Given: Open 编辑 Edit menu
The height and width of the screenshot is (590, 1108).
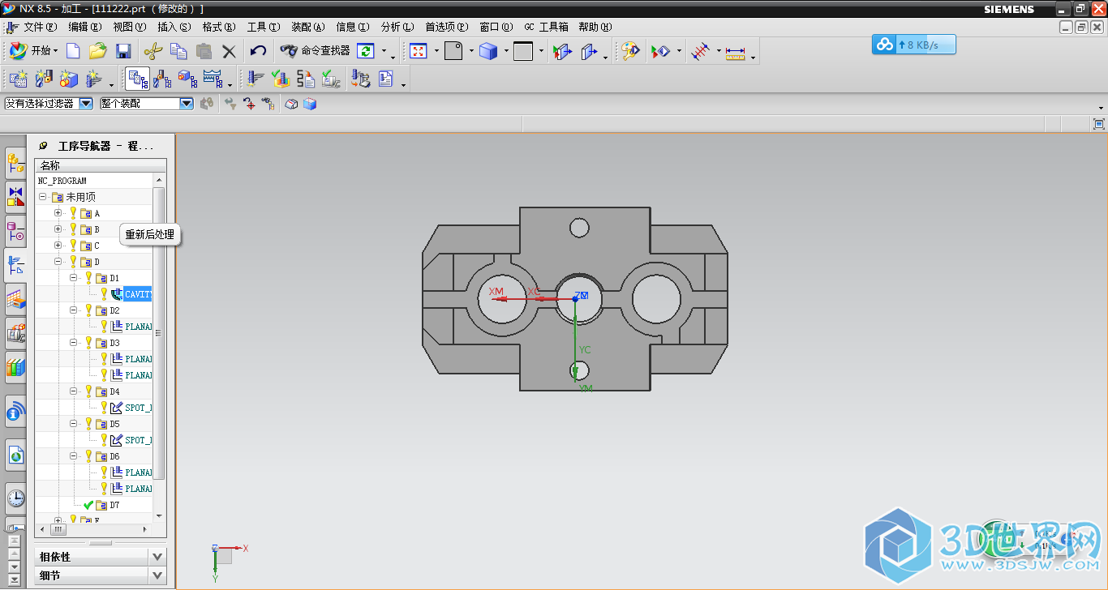Looking at the screenshot, I should tap(85, 27).
